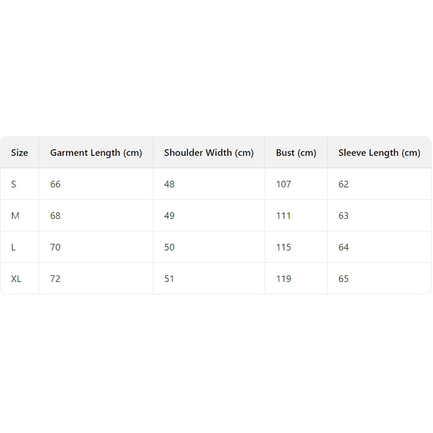The image size is (433, 433).
Task: Select the size XL row label
Action: tap(16, 279)
